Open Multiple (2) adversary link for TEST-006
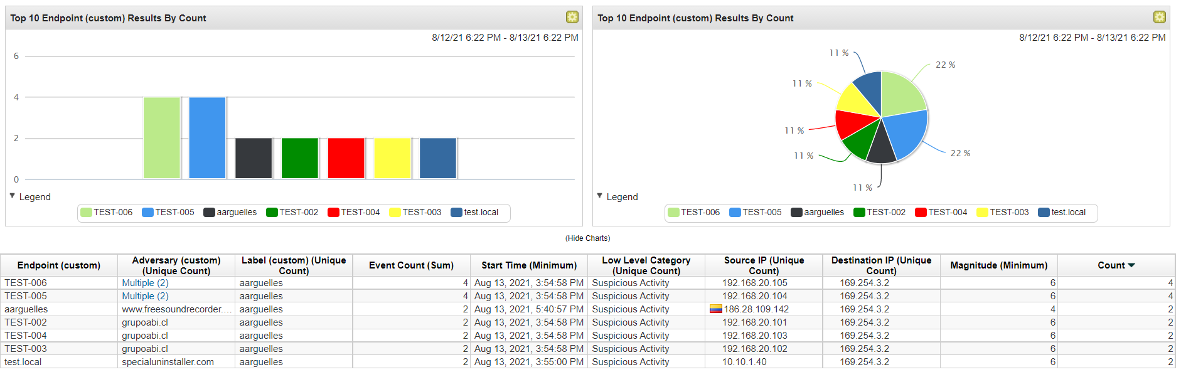Viewport: 1181px width, 372px height. [145, 283]
